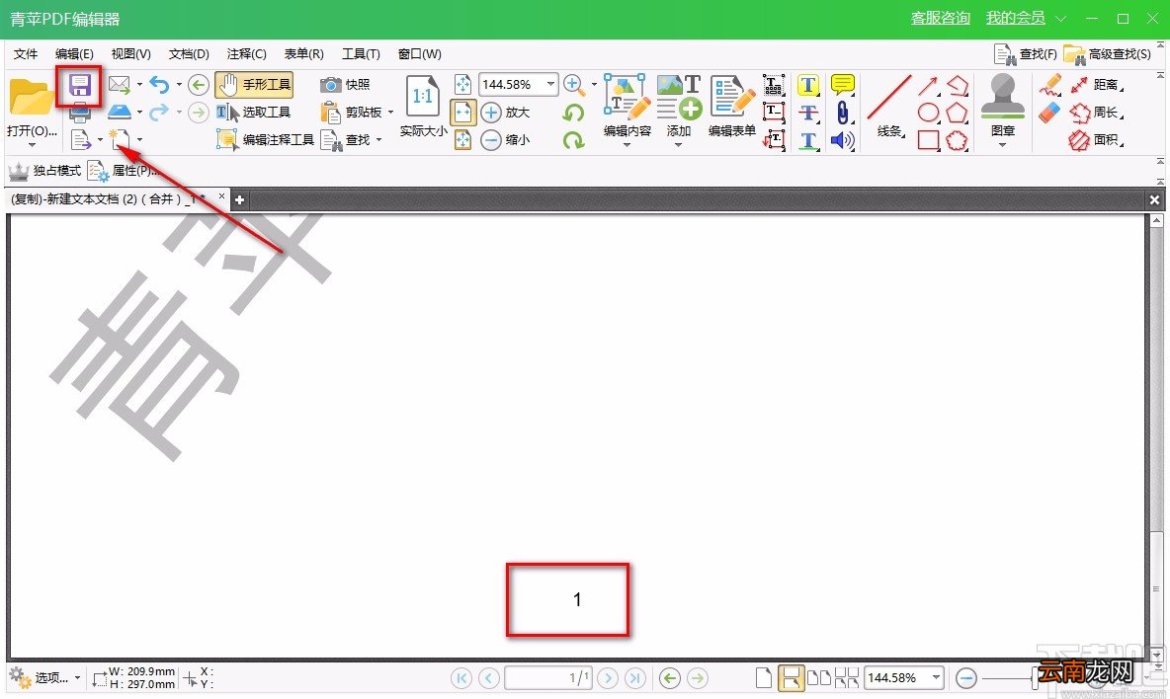Click the page number input field 1/1

click(x=547, y=677)
